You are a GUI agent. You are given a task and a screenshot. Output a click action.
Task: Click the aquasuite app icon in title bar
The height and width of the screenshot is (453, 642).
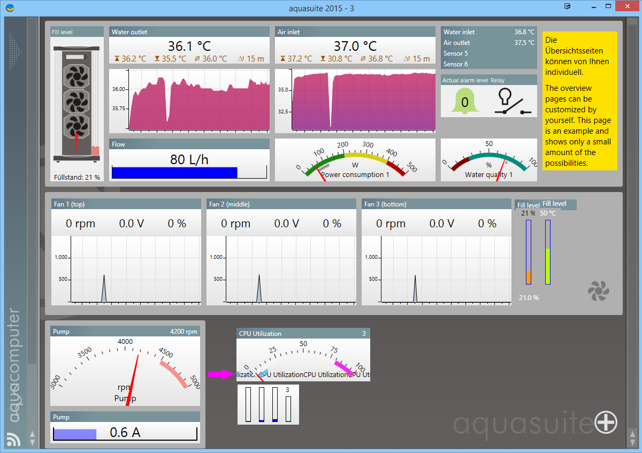(x=10, y=7)
